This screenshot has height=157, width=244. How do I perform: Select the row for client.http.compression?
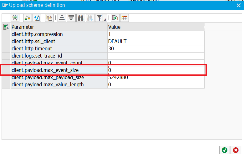click(6, 34)
